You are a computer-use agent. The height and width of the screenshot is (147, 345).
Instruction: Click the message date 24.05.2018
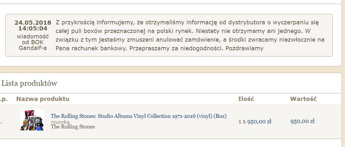(x=33, y=23)
